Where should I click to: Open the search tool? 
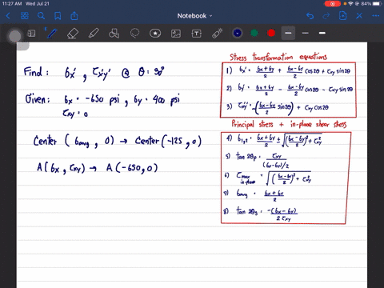tap(41, 16)
